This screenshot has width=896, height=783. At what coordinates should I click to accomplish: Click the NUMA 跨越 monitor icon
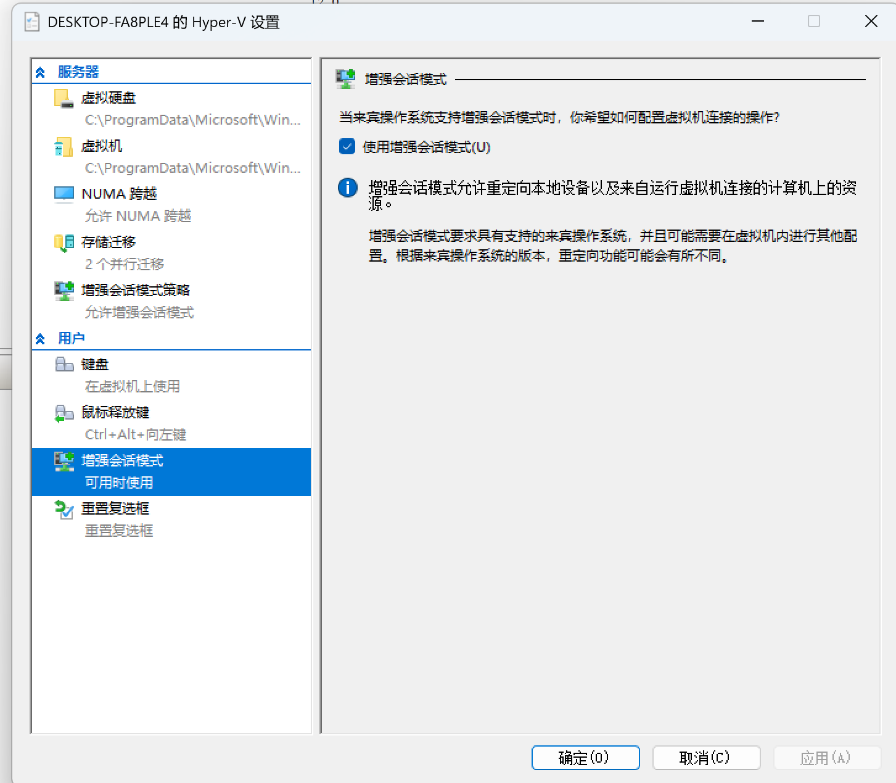pos(64,194)
